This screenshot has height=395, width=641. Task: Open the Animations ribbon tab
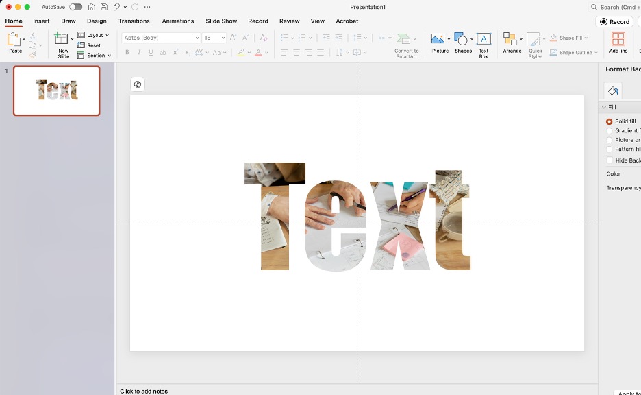pyautogui.click(x=178, y=21)
